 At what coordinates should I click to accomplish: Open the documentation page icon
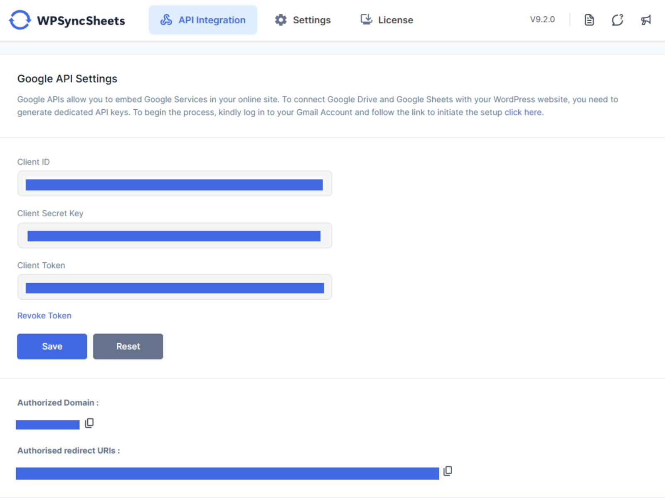[x=589, y=20]
